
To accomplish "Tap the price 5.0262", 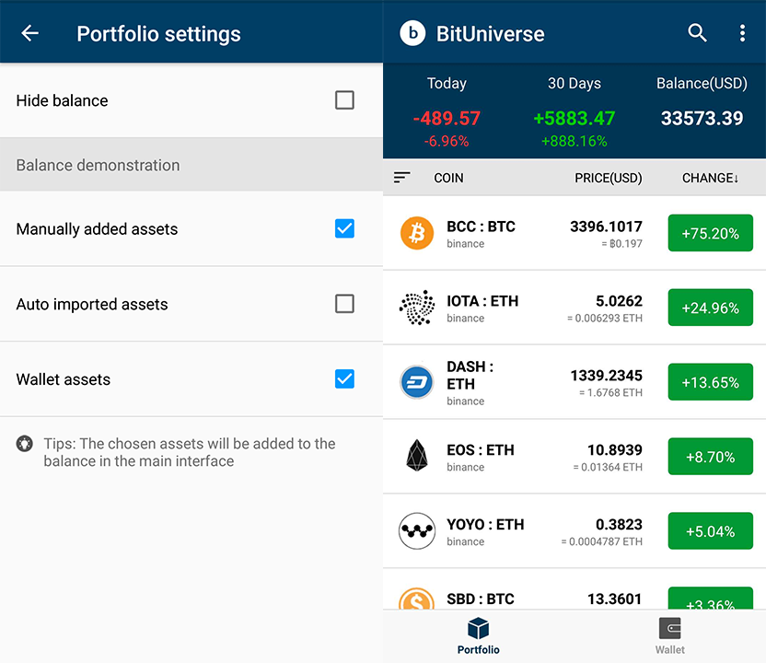I will (619, 301).
